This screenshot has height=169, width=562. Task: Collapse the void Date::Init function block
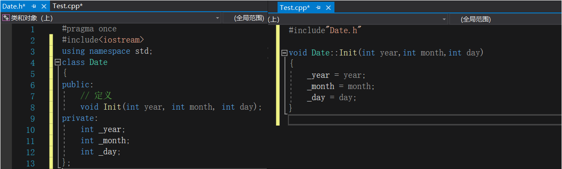(x=284, y=53)
